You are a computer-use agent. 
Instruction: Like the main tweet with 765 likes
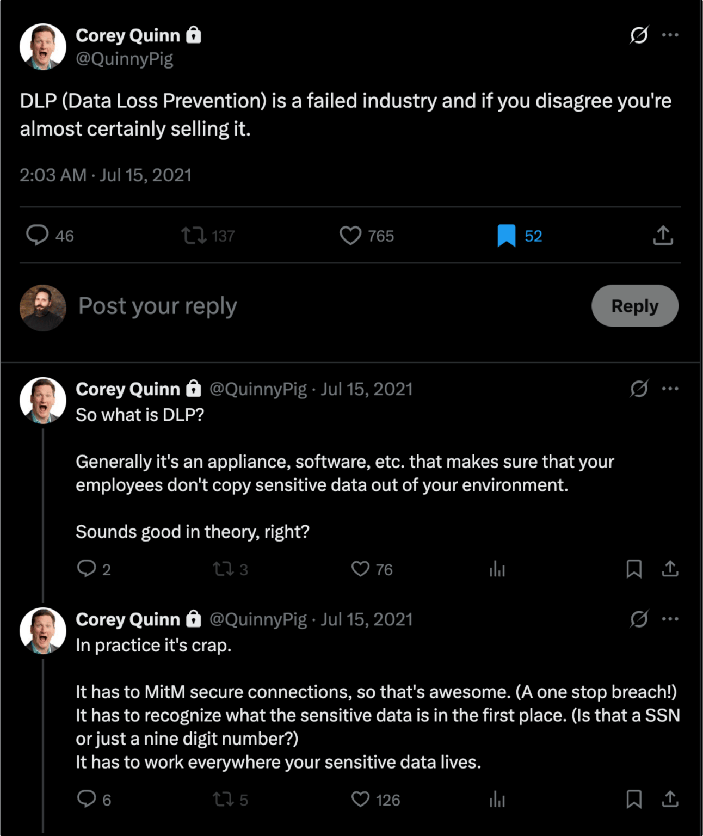[x=350, y=236]
